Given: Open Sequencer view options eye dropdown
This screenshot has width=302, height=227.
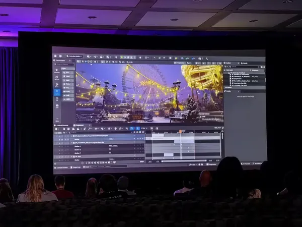Looking at the screenshot, I should (x=96, y=129).
